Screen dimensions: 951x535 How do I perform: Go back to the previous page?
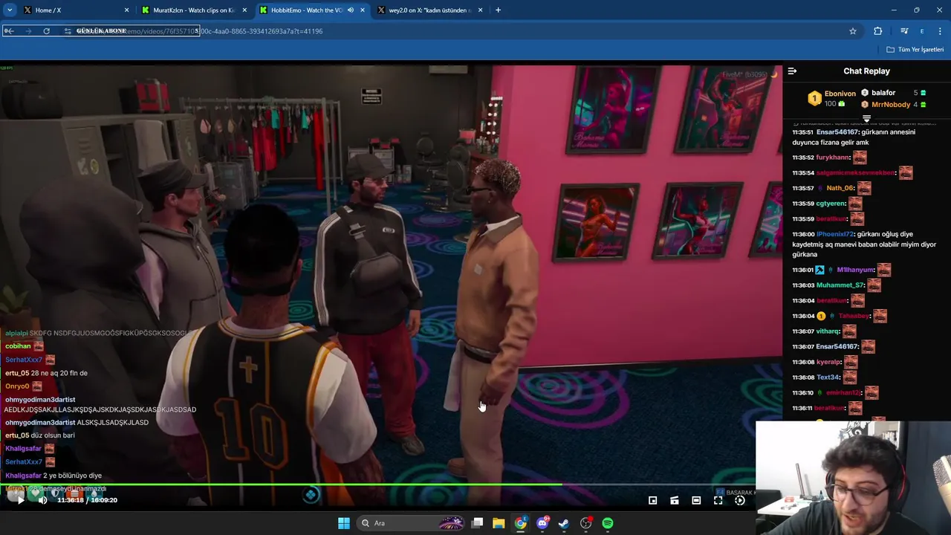click(x=10, y=31)
